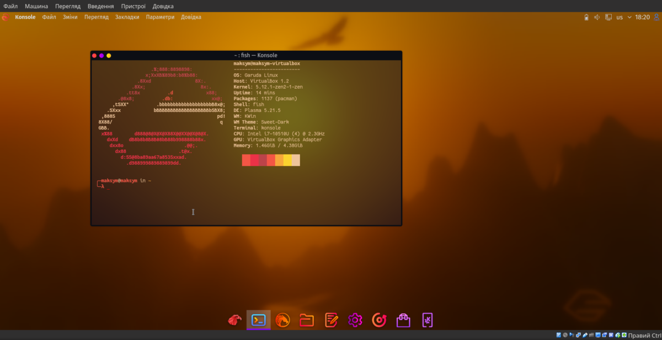
Task: Click the Garuda logo at panel left
Action: [x=6, y=17]
